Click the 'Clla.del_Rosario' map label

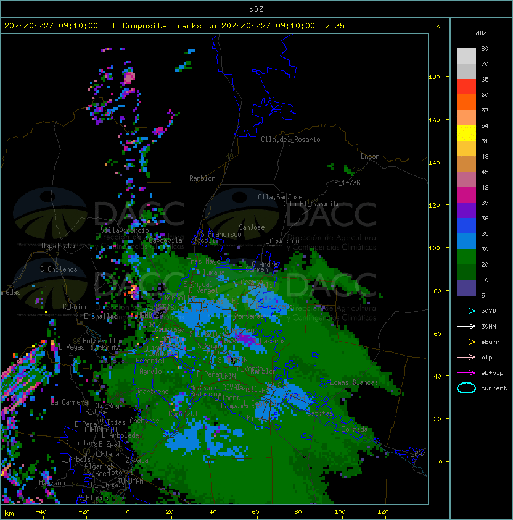click(290, 140)
